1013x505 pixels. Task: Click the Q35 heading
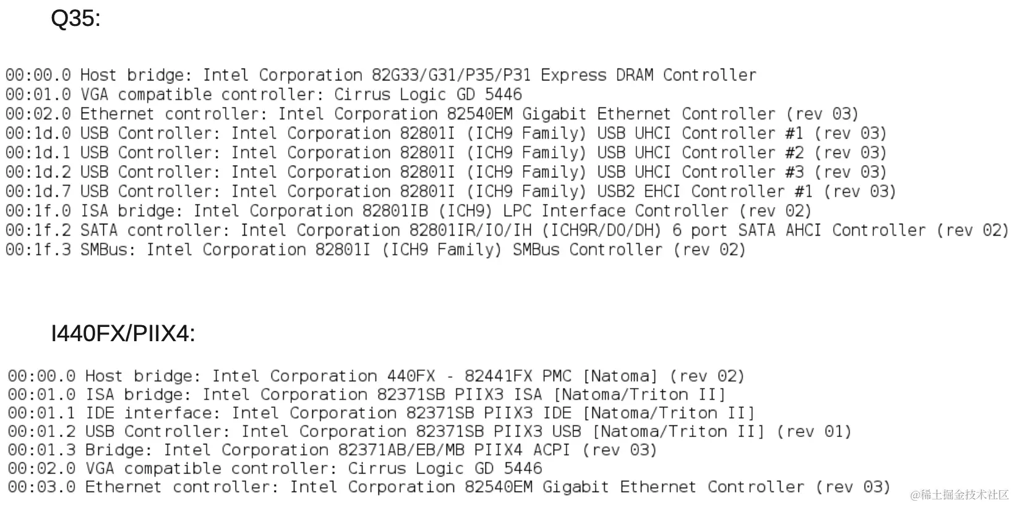click(x=75, y=19)
